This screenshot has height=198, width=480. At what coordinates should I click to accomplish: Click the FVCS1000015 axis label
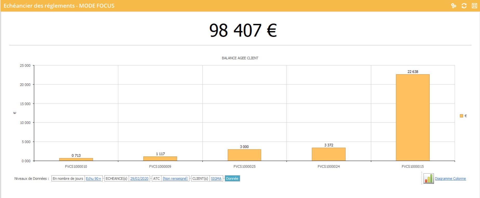(412, 167)
